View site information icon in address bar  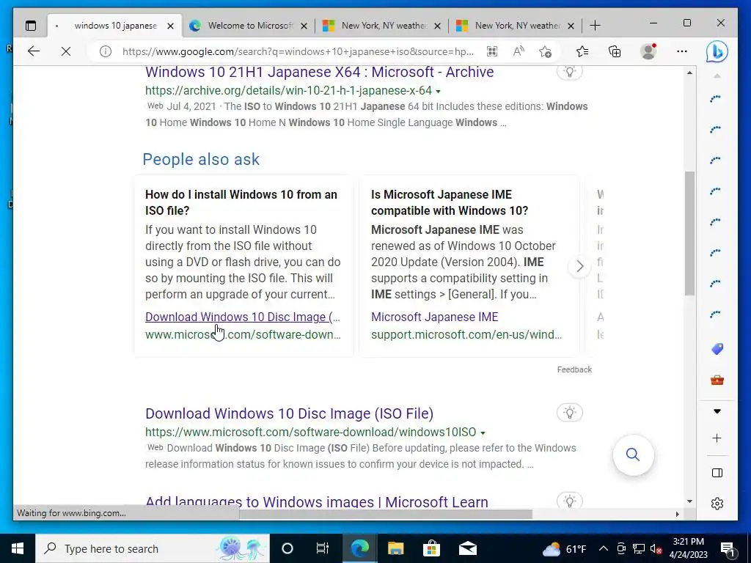[x=106, y=51]
